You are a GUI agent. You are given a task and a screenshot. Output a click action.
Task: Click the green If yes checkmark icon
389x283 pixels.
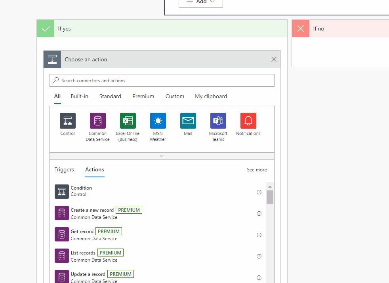click(x=45, y=28)
